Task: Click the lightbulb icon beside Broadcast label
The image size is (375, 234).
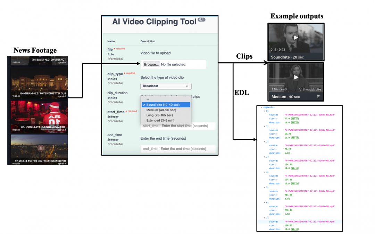Action: [x=300, y=89]
